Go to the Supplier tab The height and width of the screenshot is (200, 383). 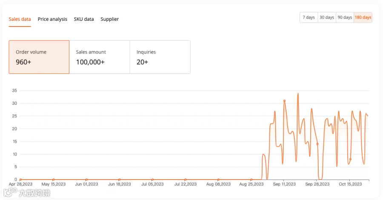click(109, 19)
